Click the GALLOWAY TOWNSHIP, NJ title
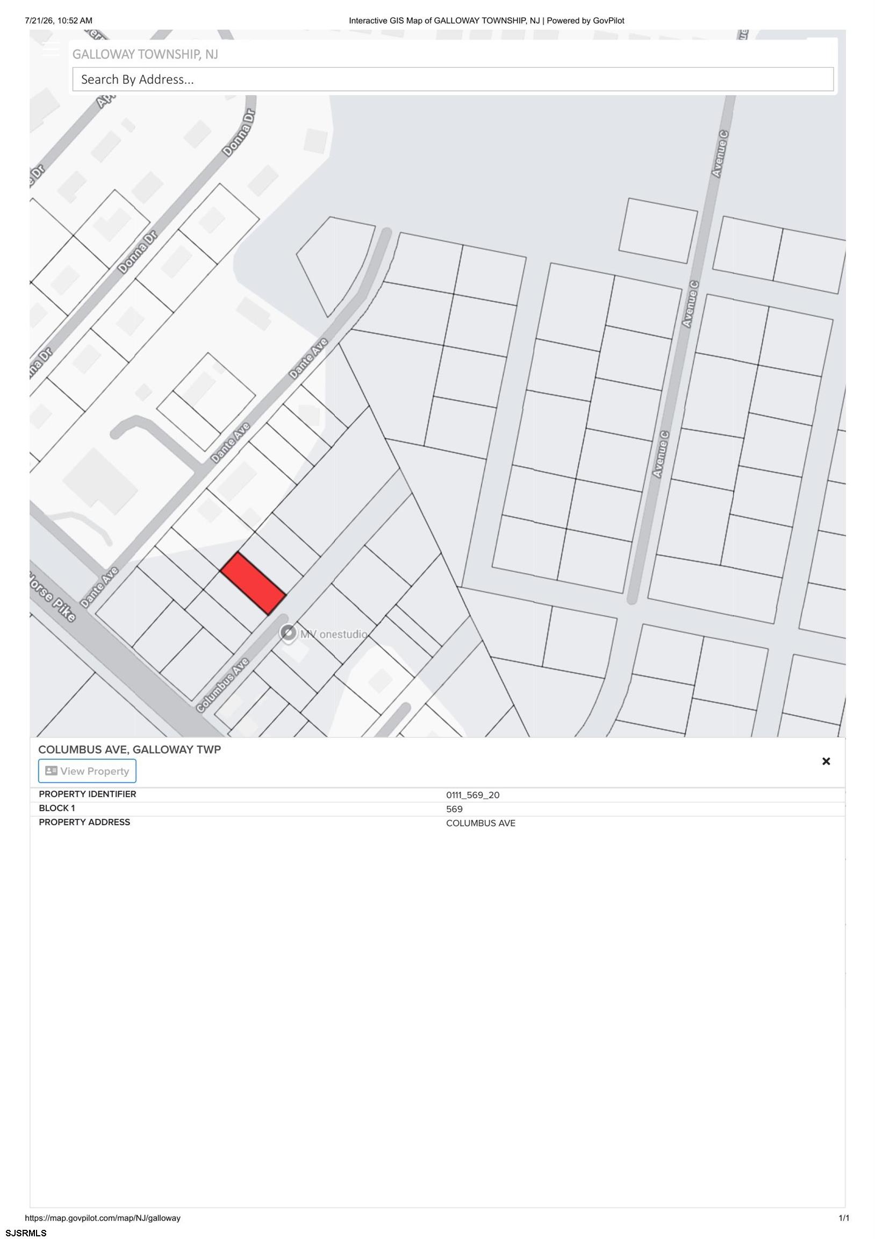The height and width of the screenshot is (1239, 875). click(145, 54)
